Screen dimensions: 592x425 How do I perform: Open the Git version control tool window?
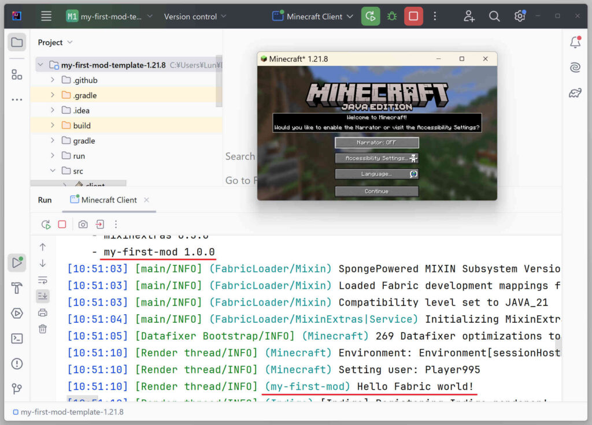[17, 389]
